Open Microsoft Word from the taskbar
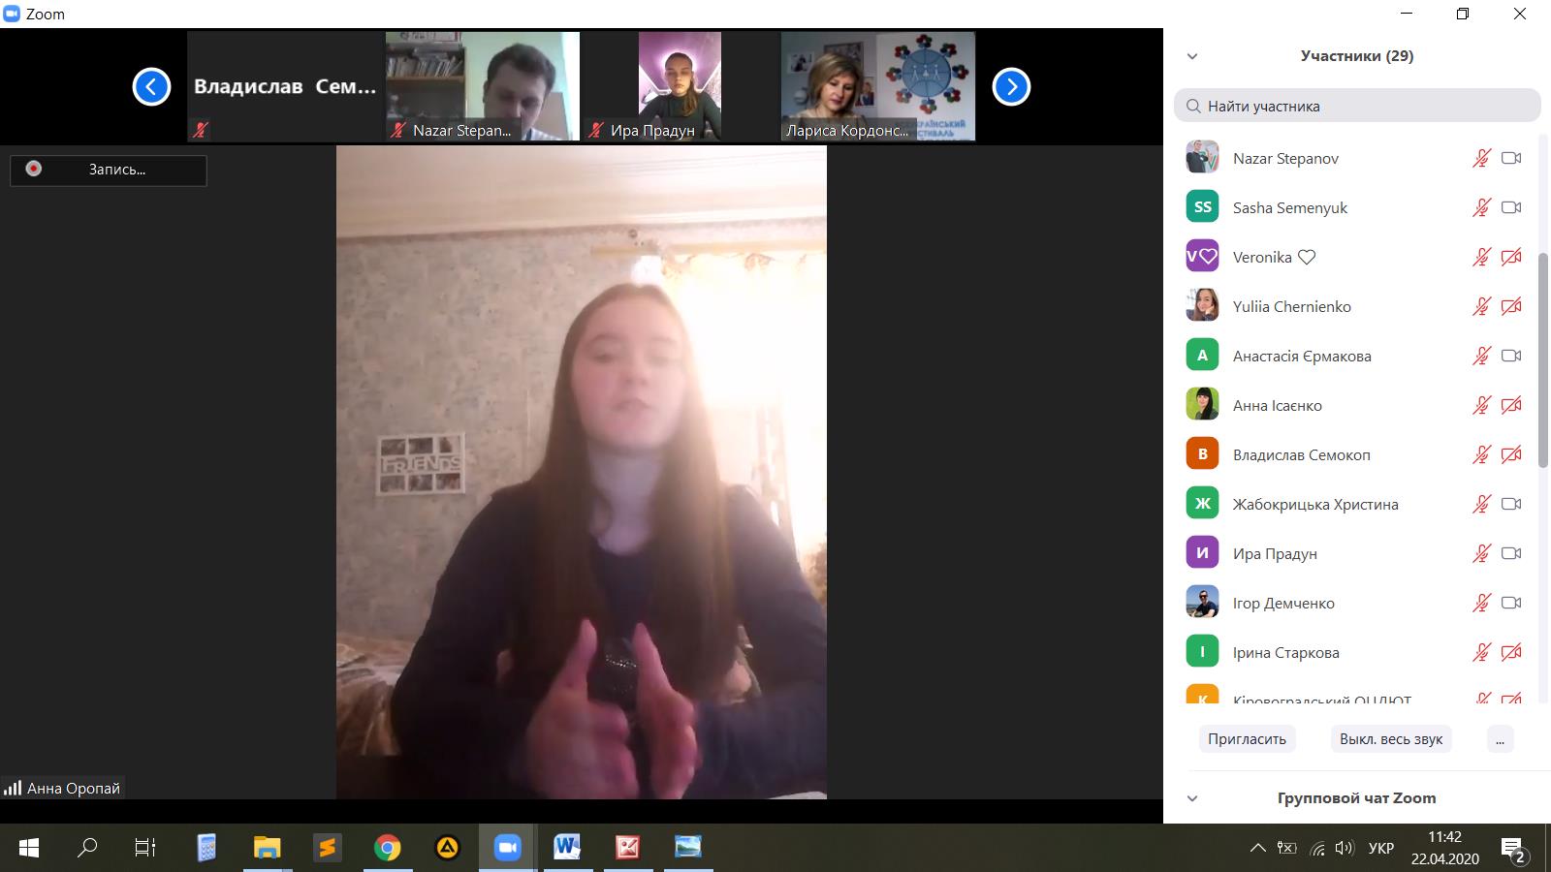This screenshot has height=872, width=1551. tap(567, 848)
